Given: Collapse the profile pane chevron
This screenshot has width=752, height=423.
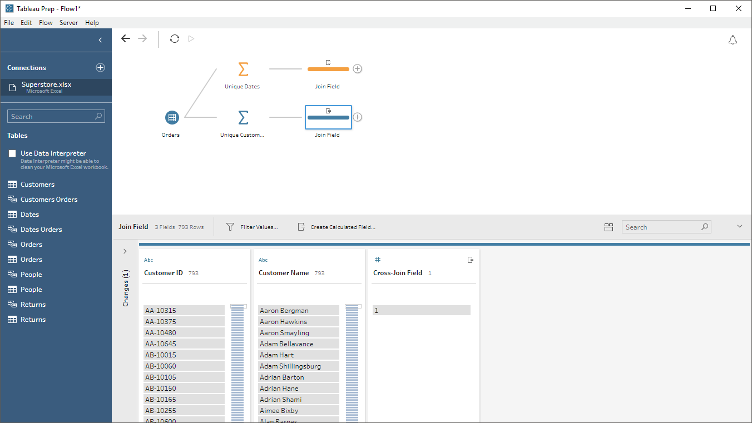Looking at the screenshot, I should (740, 226).
